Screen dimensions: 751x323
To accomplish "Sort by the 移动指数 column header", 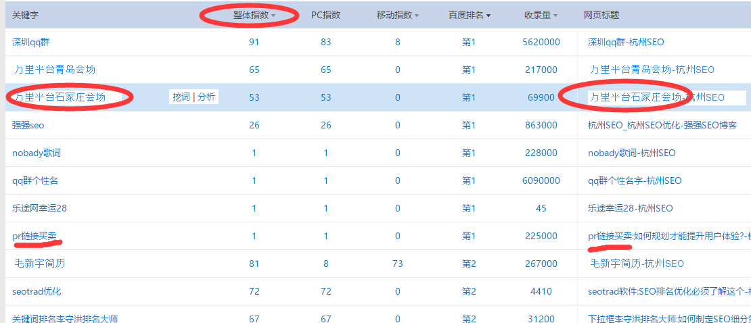I will pos(394,15).
